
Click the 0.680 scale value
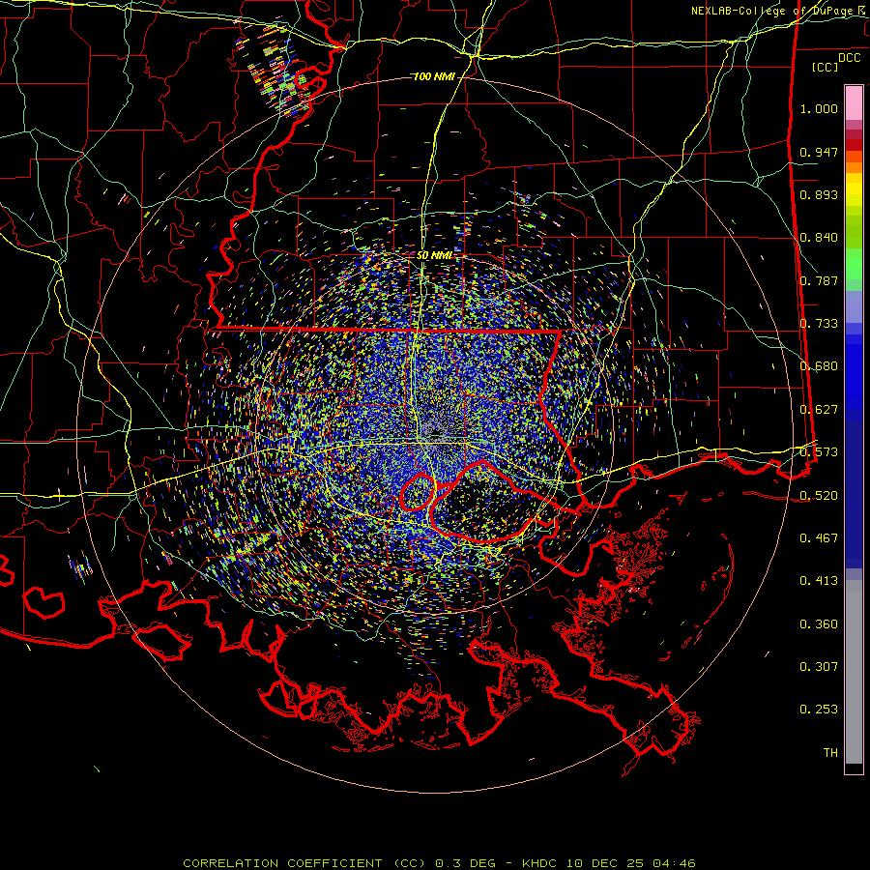click(819, 366)
